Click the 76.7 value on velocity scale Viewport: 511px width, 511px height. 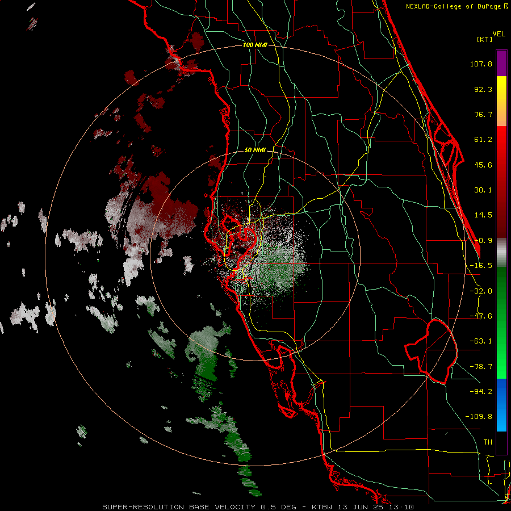click(483, 114)
